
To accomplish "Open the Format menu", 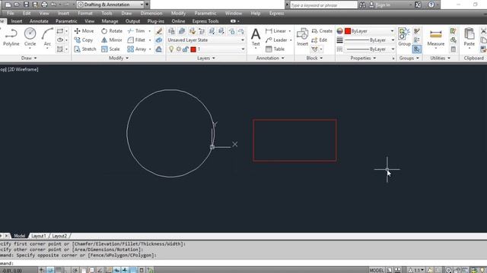I will tap(85, 14).
